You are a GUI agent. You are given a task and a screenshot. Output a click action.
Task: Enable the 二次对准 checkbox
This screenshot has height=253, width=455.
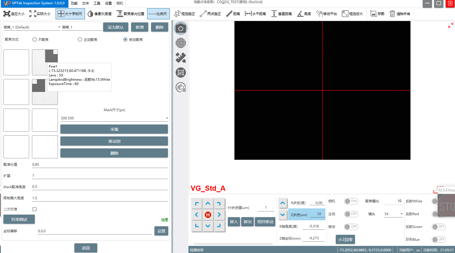[34, 209]
